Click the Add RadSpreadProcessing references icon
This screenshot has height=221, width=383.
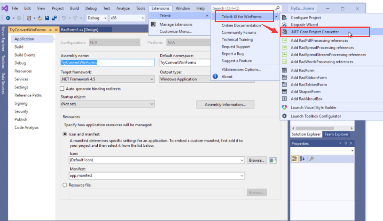[x=284, y=48]
